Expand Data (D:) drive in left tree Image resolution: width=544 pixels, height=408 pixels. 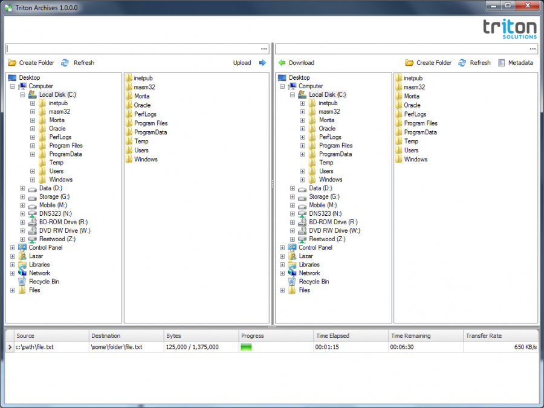(x=22, y=188)
